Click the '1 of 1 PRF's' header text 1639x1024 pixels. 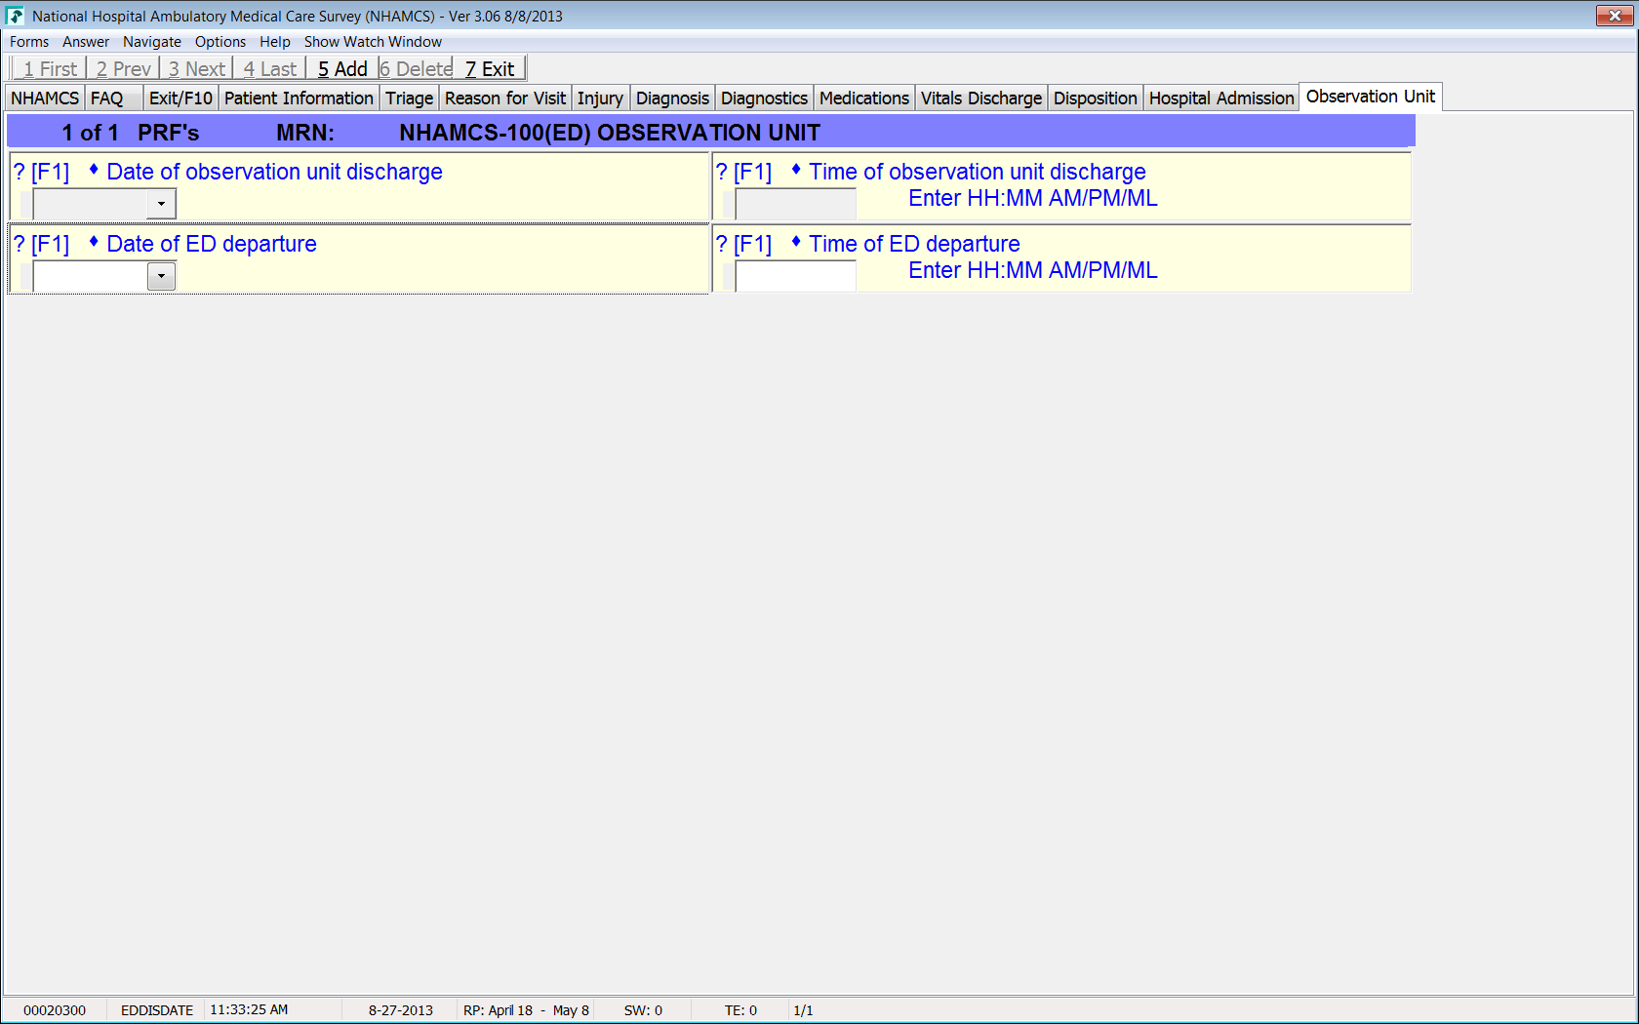(131, 133)
